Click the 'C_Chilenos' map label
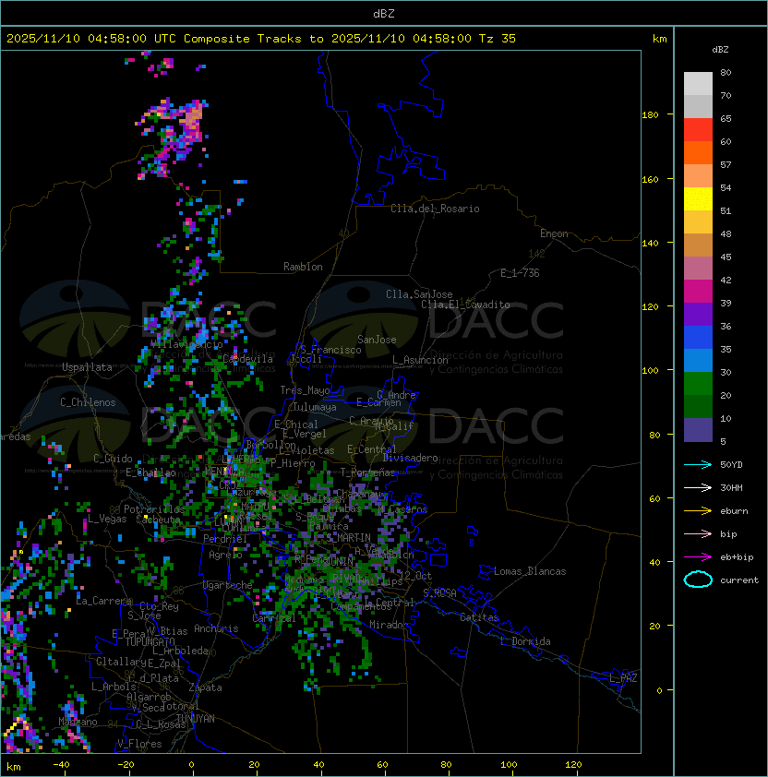 (x=88, y=402)
